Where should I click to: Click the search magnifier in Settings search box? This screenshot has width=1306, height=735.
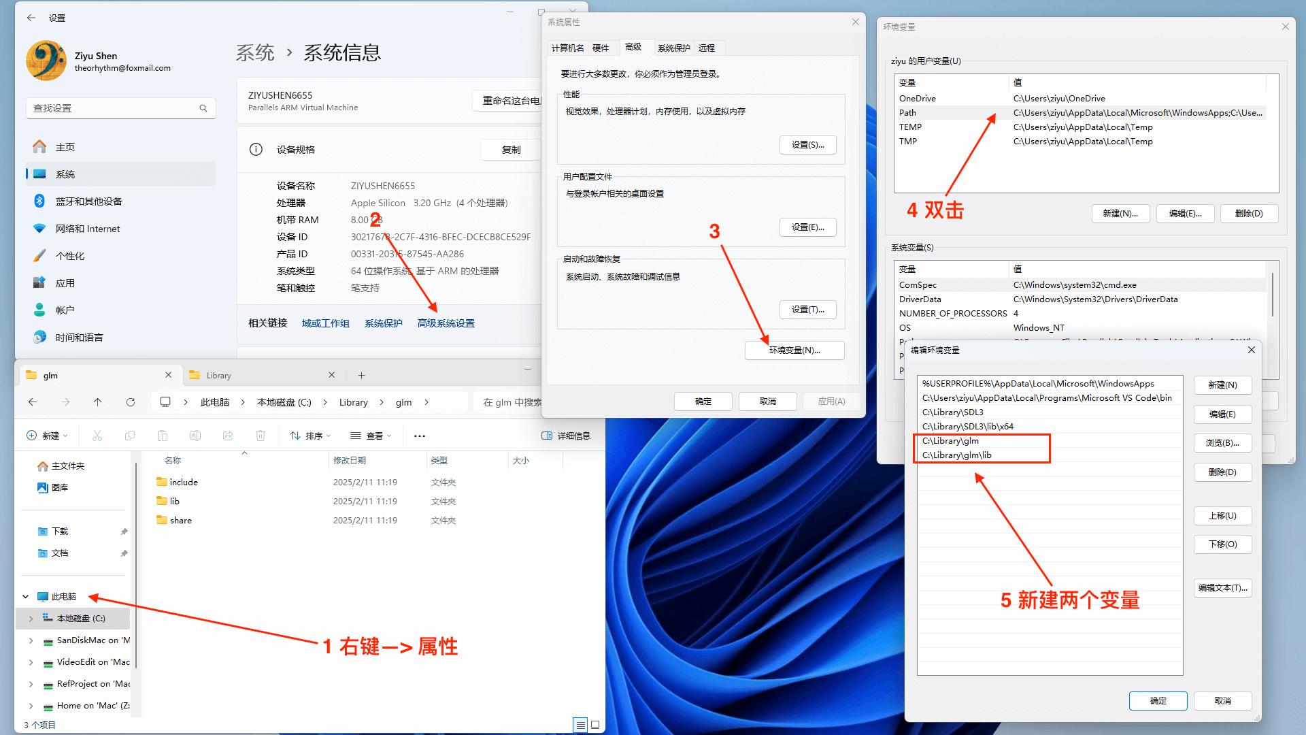tap(203, 108)
